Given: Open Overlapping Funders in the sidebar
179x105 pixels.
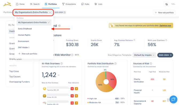Looking at the screenshot, I should tap(20, 82).
